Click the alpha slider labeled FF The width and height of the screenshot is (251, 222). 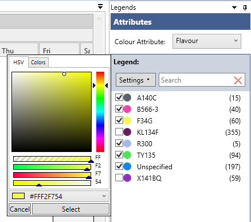click(x=52, y=159)
